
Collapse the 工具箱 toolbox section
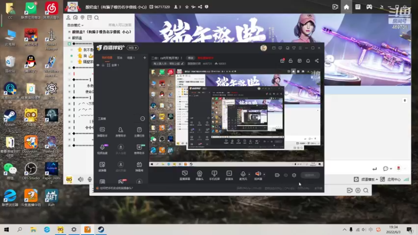pyautogui.click(x=143, y=119)
